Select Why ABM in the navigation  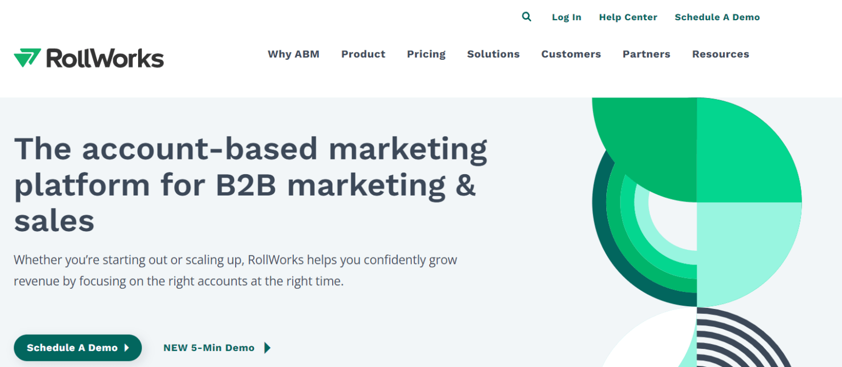[293, 54]
